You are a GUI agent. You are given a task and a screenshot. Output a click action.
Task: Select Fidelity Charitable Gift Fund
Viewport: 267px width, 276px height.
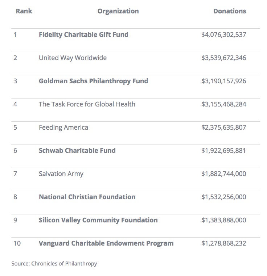click(83, 35)
